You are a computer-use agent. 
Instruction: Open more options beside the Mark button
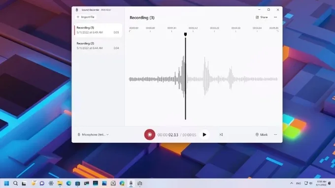[275, 135]
